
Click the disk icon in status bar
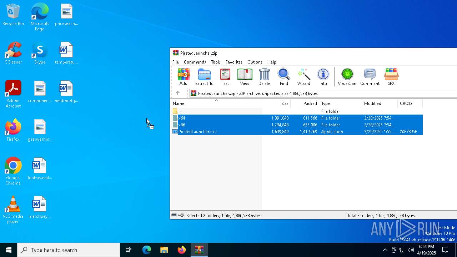coord(174,215)
